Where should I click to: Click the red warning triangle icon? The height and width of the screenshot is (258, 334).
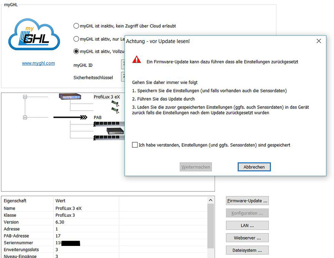point(137,60)
